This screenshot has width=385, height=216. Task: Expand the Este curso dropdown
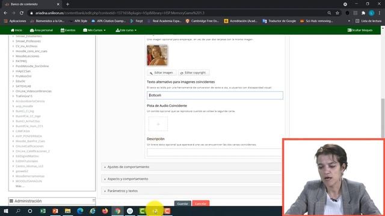pos(126,30)
